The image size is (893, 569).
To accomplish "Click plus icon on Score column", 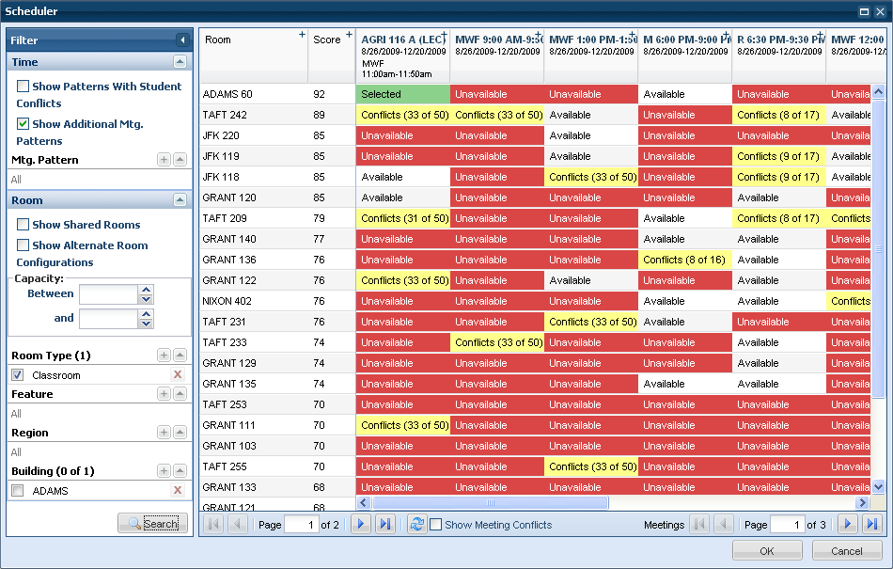I will coord(350,34).
